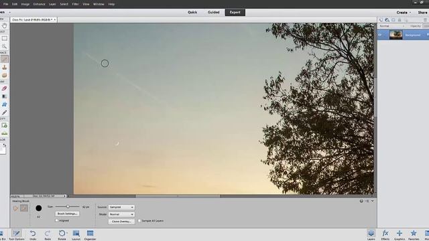429x241 pixels.
Task: Open the Source dropdown
Action: pos(121,207)
